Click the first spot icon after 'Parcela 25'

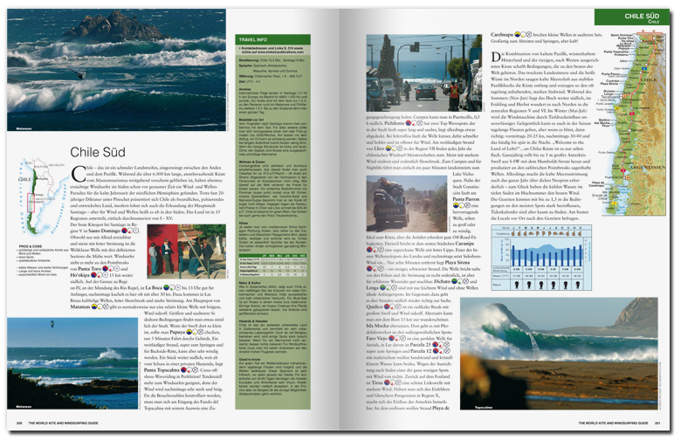click(436, 345)
